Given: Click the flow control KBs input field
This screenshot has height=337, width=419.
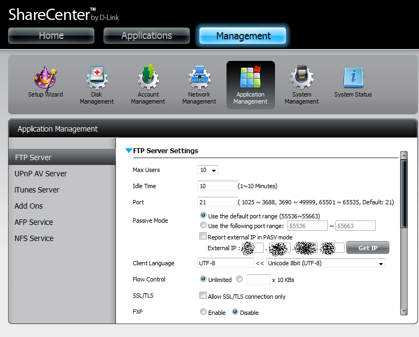Looking at the screenshot, I should point(258,279).
